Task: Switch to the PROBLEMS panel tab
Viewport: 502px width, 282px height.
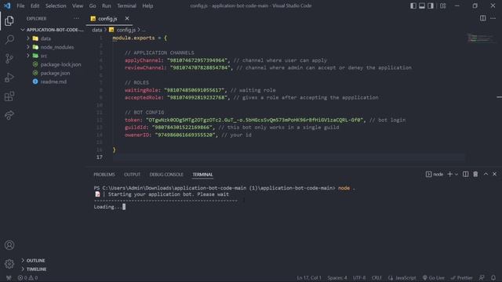Action: tap(104, 175)
